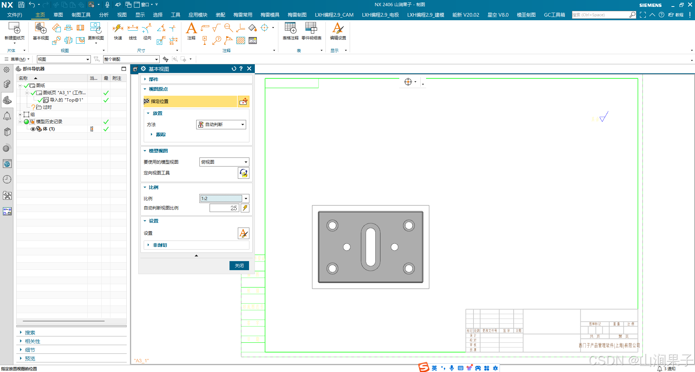Screen dimensions: 695x372
Task: Click the undo icon in the title bar
Action: (32, 5)
